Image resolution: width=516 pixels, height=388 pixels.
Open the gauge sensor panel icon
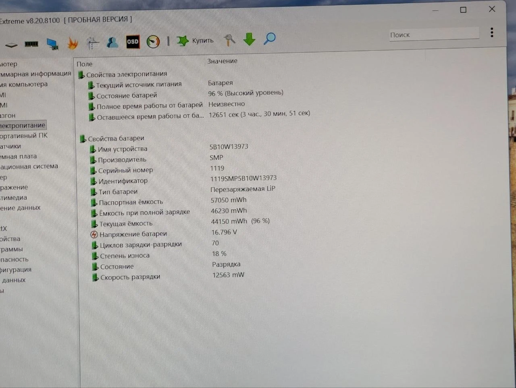click(x=153, y=41)
